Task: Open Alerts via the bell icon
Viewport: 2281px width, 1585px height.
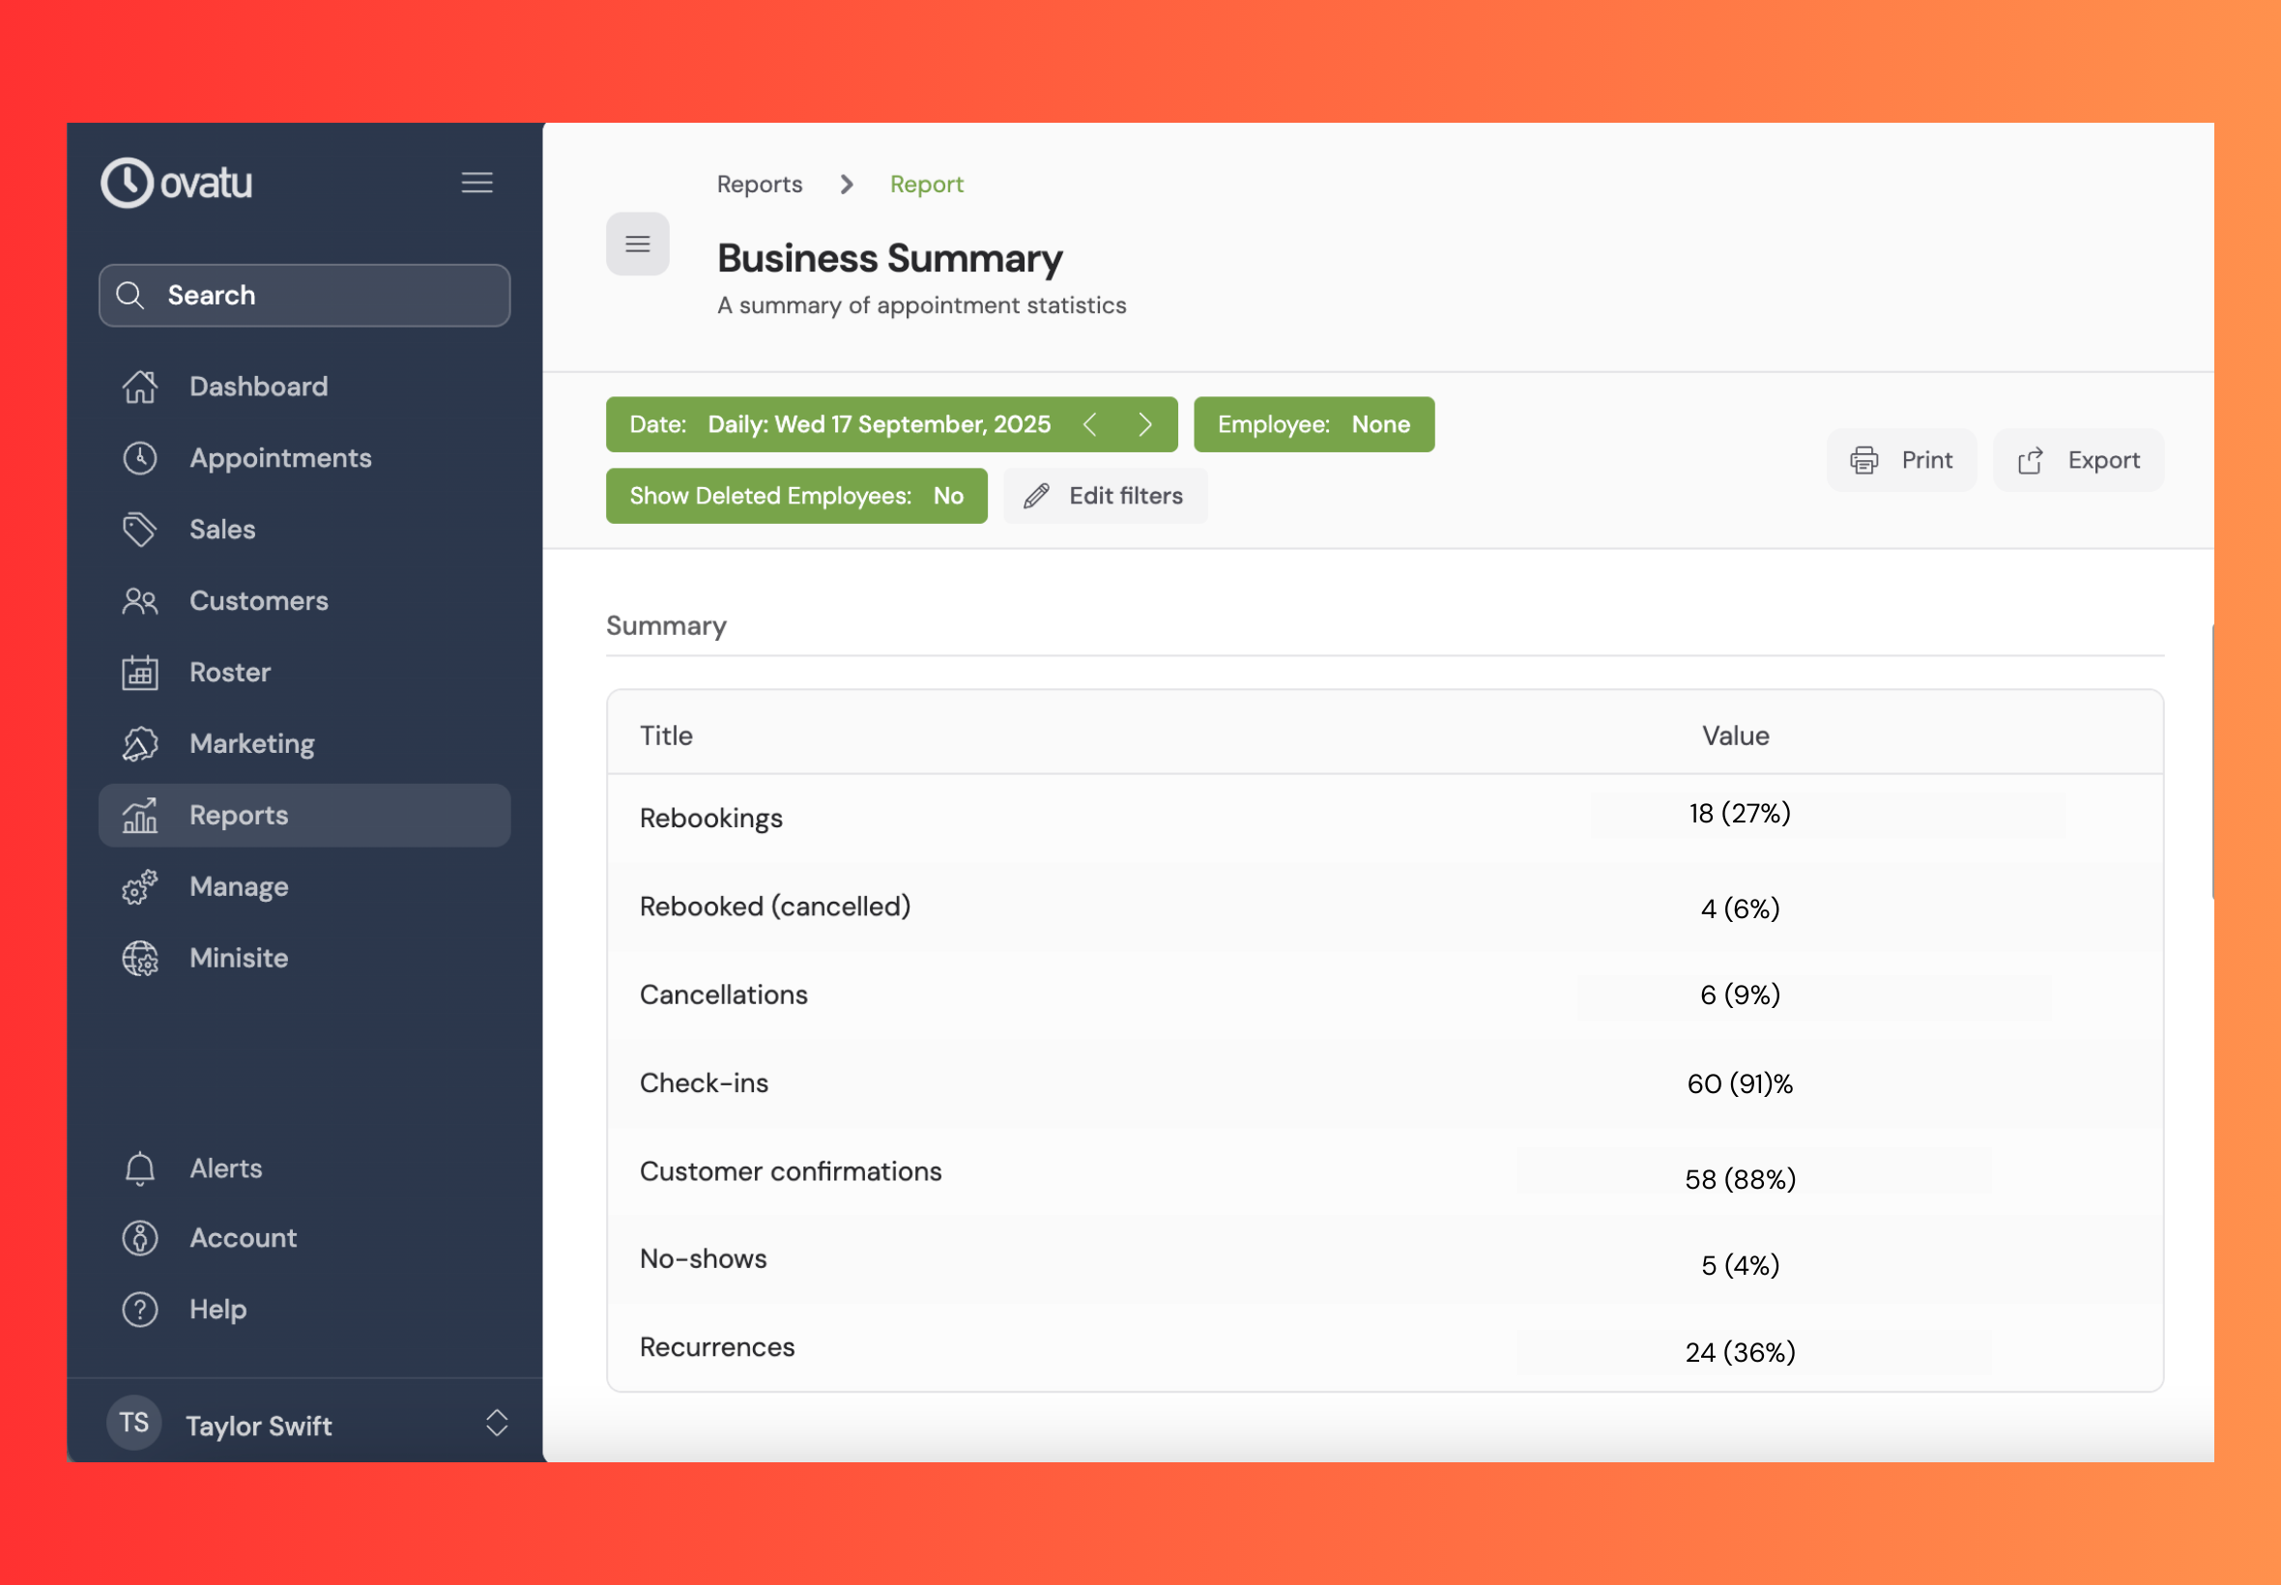Action: tap(140, 1168)
